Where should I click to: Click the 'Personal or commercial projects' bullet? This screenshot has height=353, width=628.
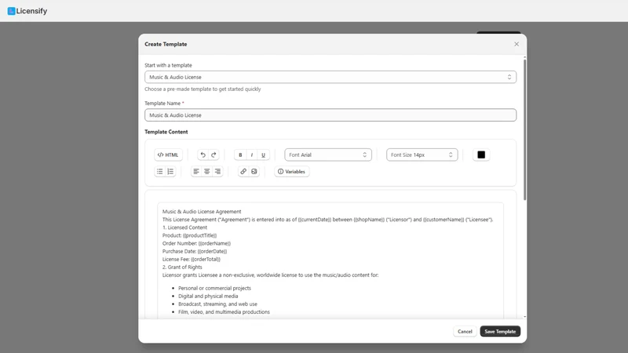click(x=214, y=288)
